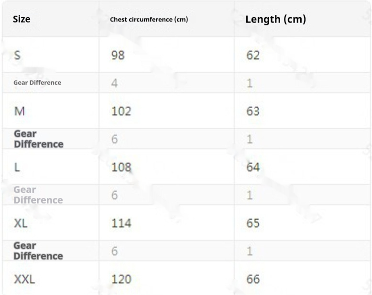Click the length value 64
Image resolution: width=372 pixels, height=295 pixels.
253,167
